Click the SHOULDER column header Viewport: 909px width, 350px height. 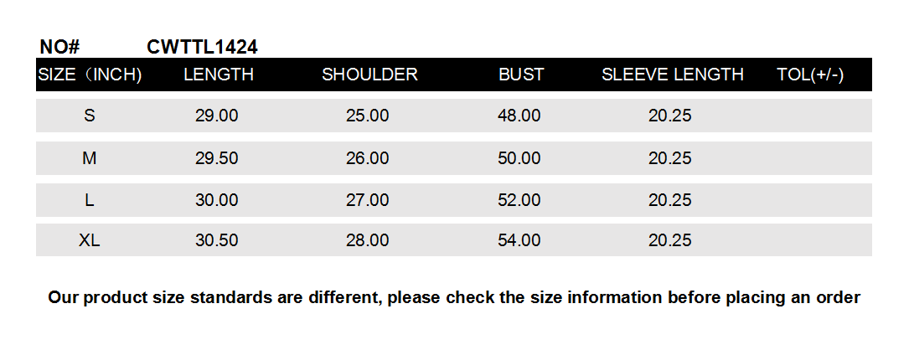369,75
